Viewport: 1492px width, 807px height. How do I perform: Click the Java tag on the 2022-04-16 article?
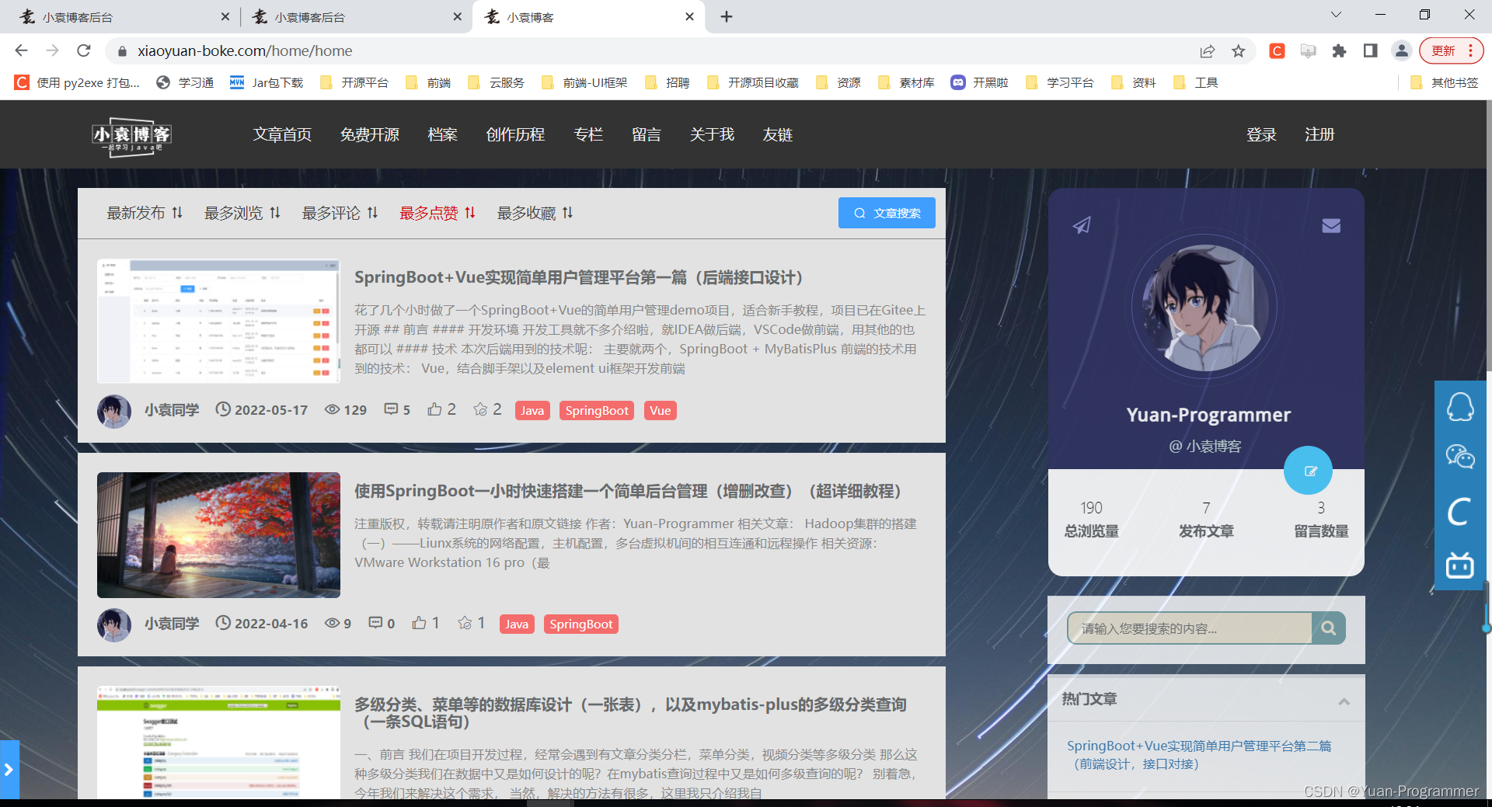(517, 624)
